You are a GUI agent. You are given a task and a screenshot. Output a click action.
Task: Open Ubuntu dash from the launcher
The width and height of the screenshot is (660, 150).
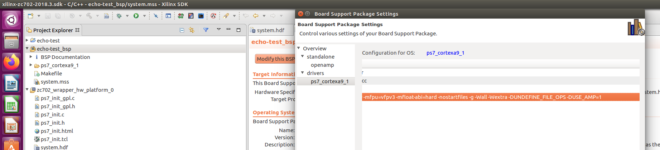tap(11, 20)
